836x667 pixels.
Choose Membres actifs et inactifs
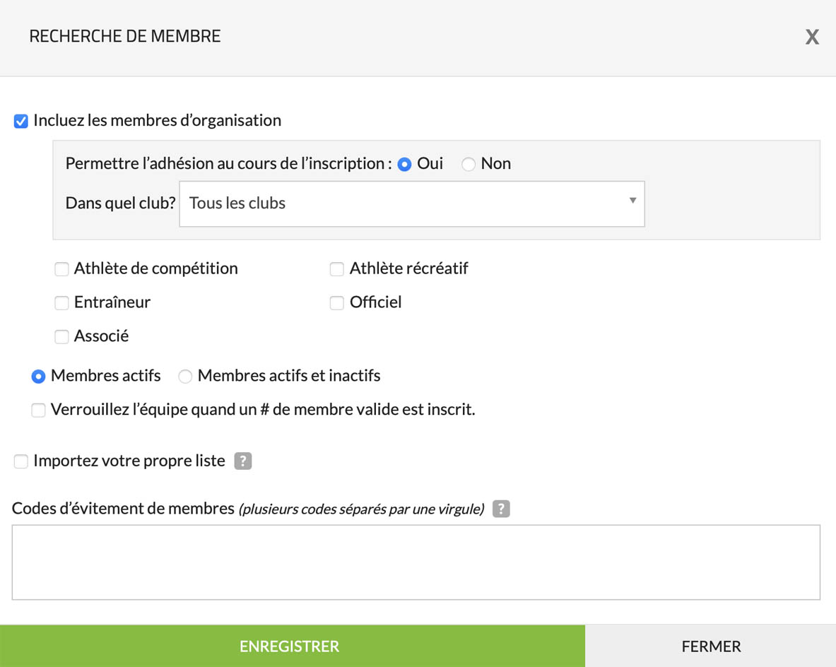185,377
